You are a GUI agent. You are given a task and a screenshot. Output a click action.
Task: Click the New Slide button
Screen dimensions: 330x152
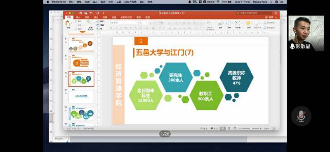pos(90,25)
